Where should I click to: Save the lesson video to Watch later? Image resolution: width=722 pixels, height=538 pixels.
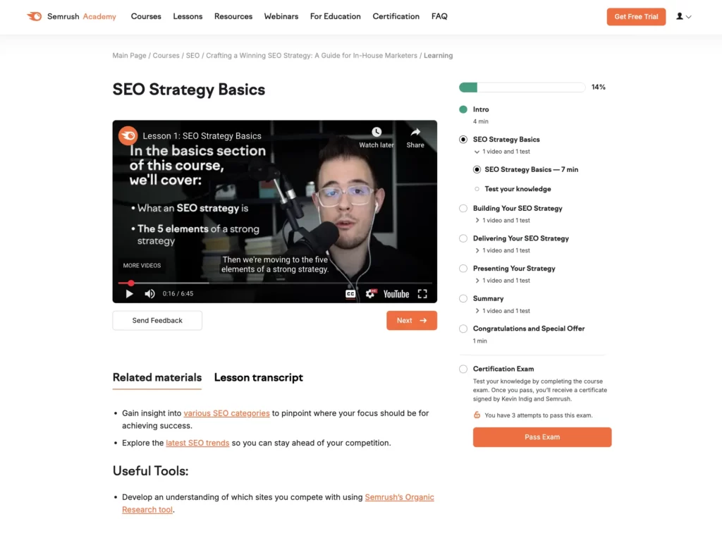tap(377, 136)
